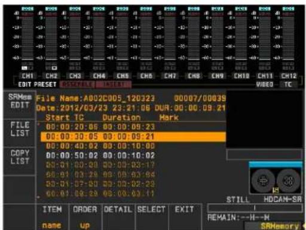Toggle the TC edit preset
This screenshot has width=306, height=230.
288,84
